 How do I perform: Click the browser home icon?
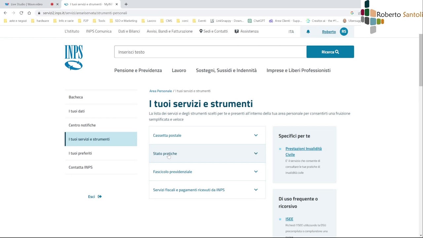point(29,13)
